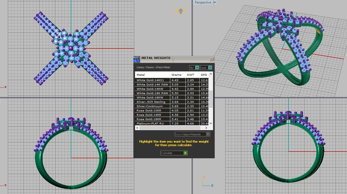Screen dimensions: 347x194
Task: Sort by the Grams column header
Action: pyautogui.click(x=178, y=75)
